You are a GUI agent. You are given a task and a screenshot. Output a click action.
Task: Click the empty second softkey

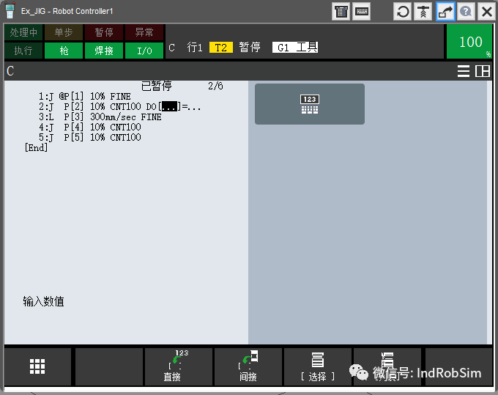(x=109, y=366)
